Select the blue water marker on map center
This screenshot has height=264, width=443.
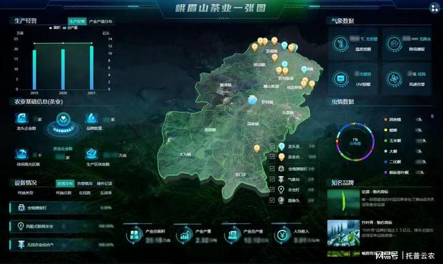252,100
